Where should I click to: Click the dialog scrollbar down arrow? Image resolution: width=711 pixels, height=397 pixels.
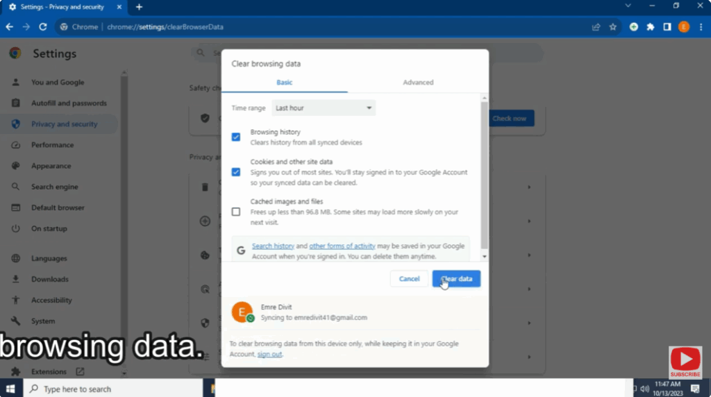pyautogui.click(x=484, y=257)
